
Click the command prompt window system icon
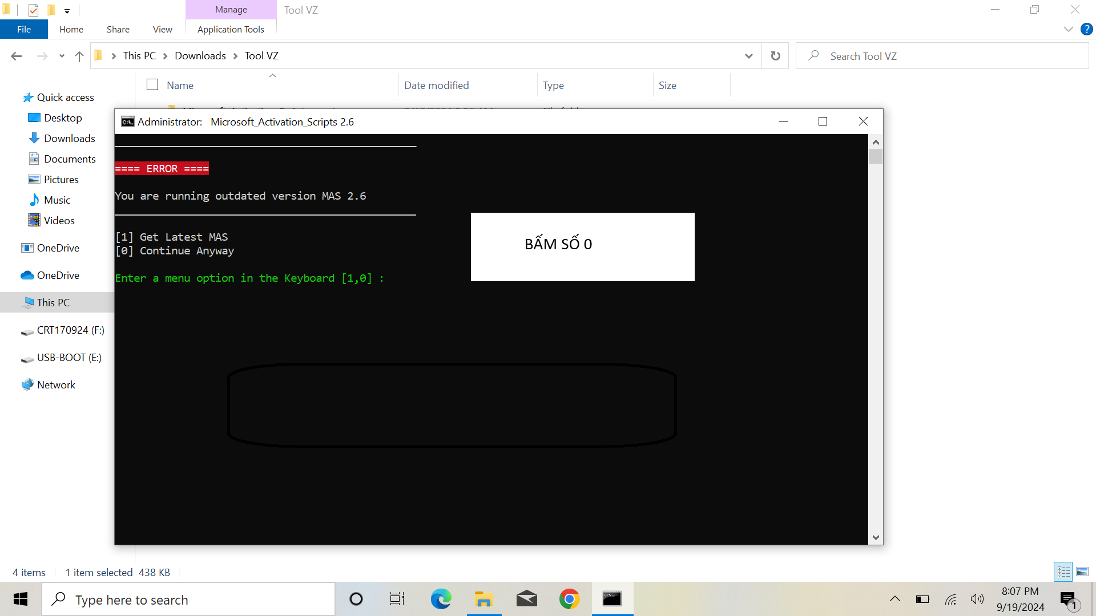tap(128, 121)
